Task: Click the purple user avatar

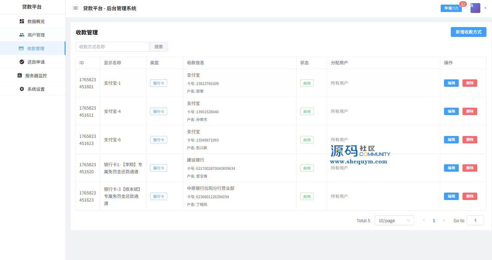Action: click(475, 8)
